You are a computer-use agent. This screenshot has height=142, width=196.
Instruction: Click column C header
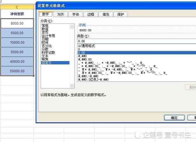point(17,7)
